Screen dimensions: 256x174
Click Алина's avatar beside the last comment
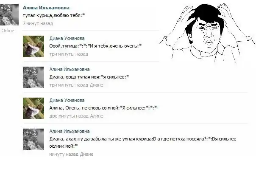click(x=33, y=139)
